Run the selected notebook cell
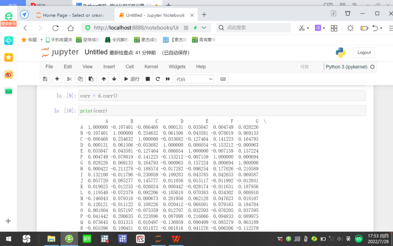Viewport: 393px width, 246px height. [x=131, y=79]
